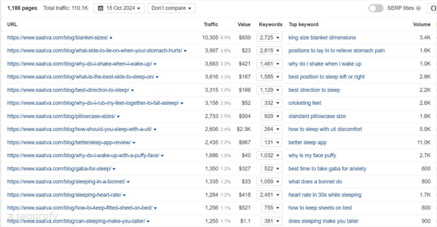The image size is (437, 227).
Task: Sort by the Top keyword column header
Action: (x=303, y=24)
